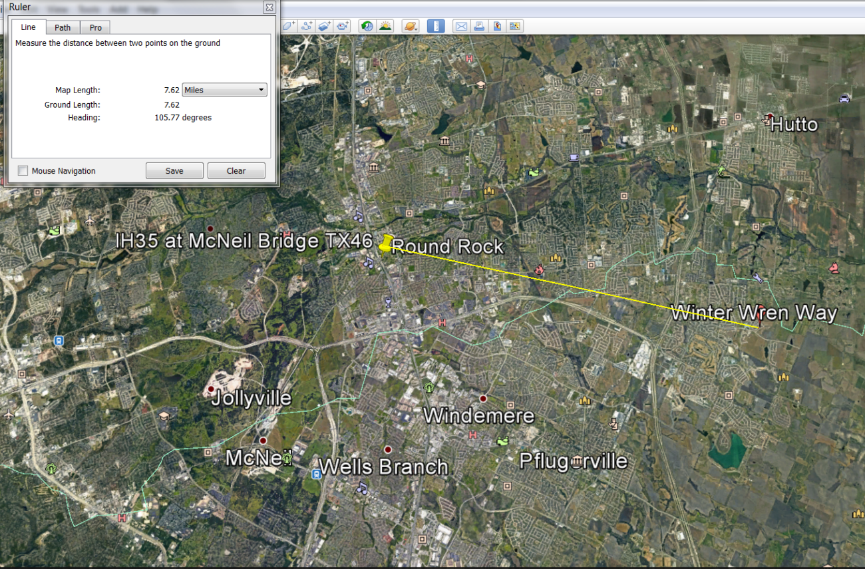Click the Print toolbar icon
Viewport: 865px width, 569px height.
[478, 26]
